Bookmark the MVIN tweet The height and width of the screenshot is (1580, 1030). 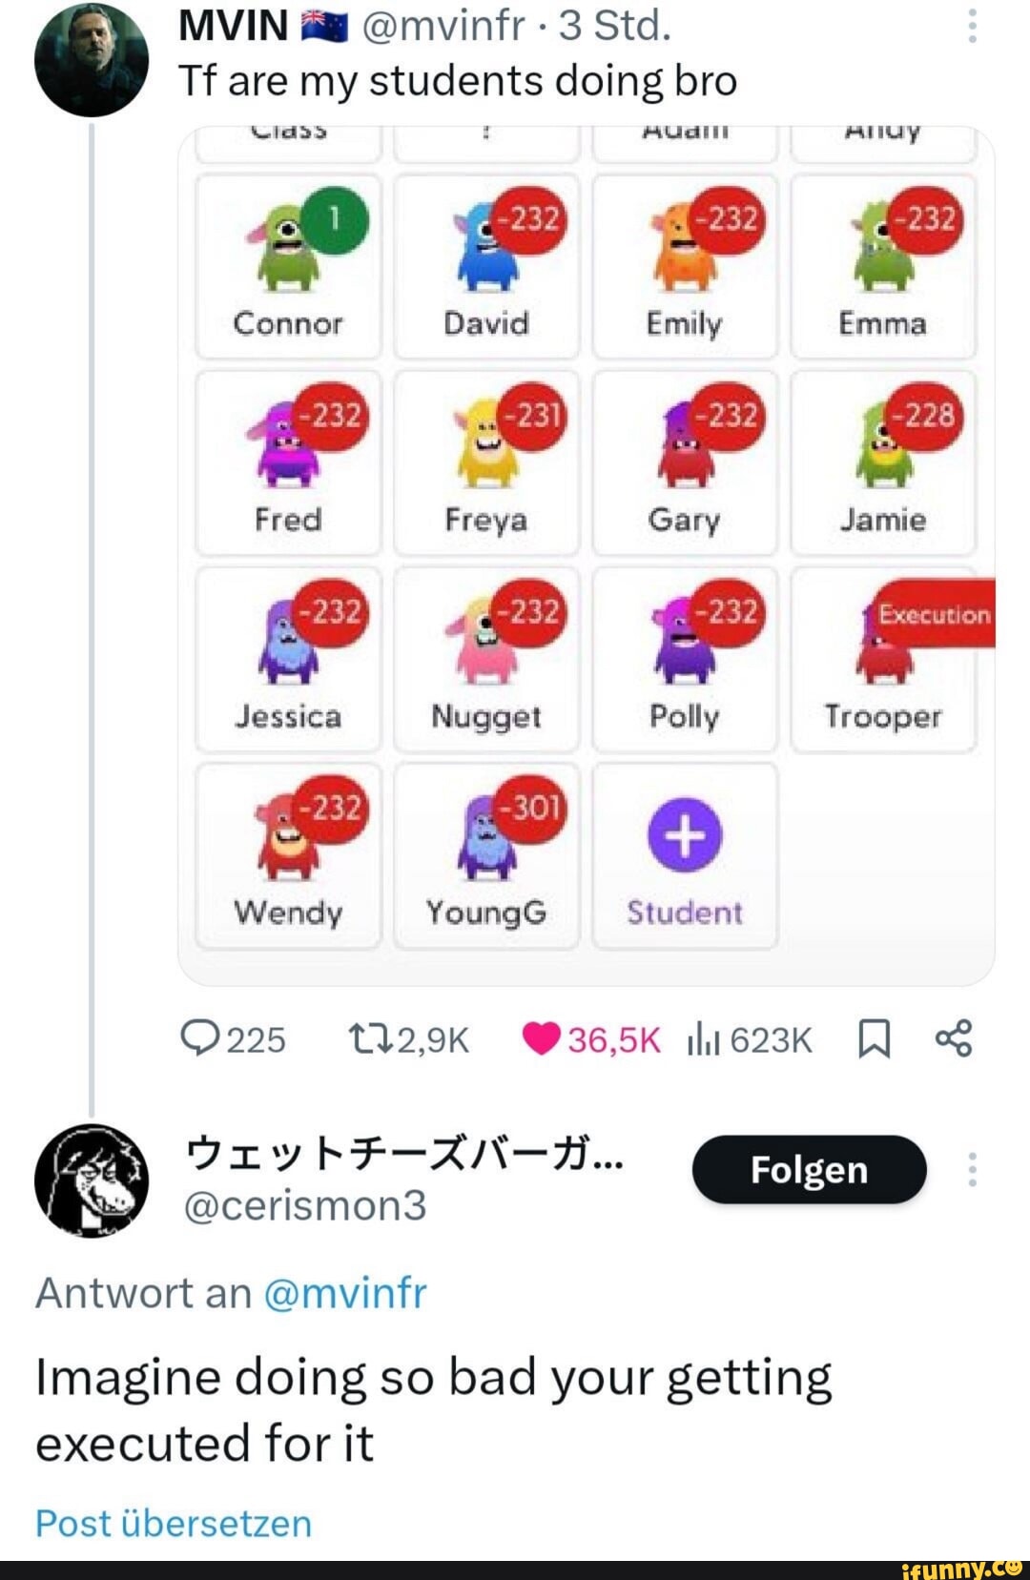click(875, 1038)
